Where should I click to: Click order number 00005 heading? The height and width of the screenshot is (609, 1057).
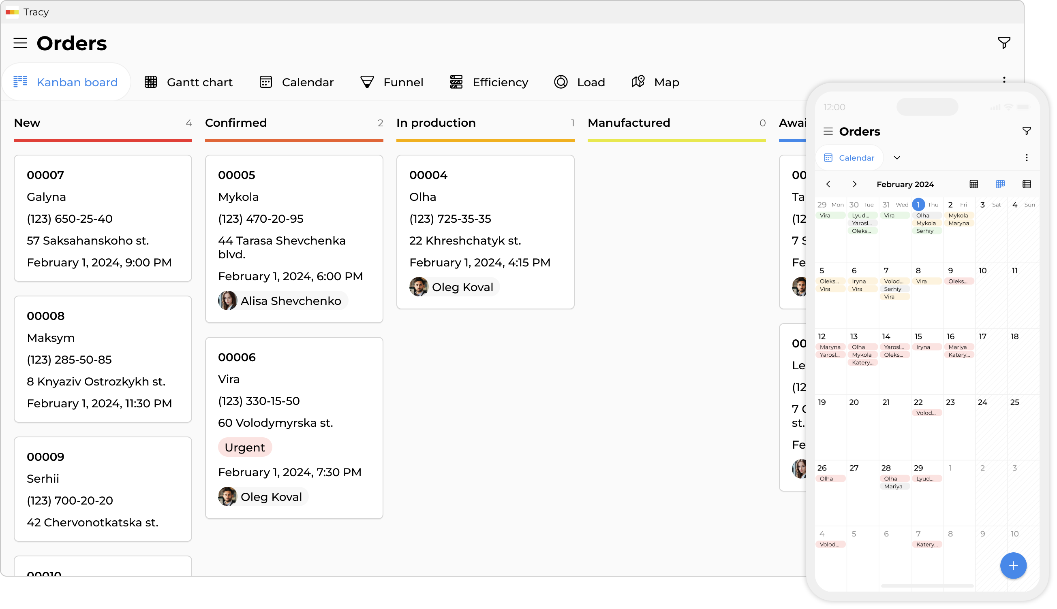(x=237, y=175)
